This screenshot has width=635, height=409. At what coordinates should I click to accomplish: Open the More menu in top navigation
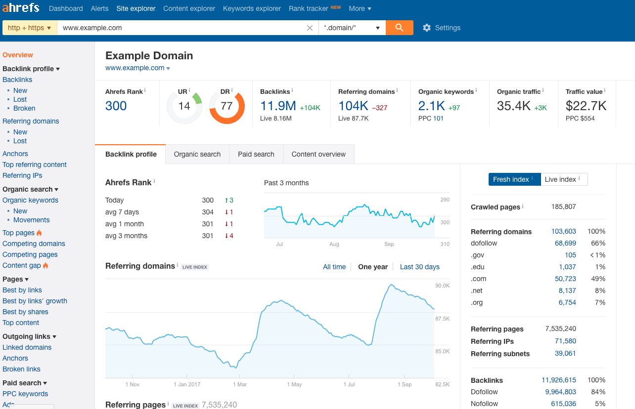tap(360, 8)
